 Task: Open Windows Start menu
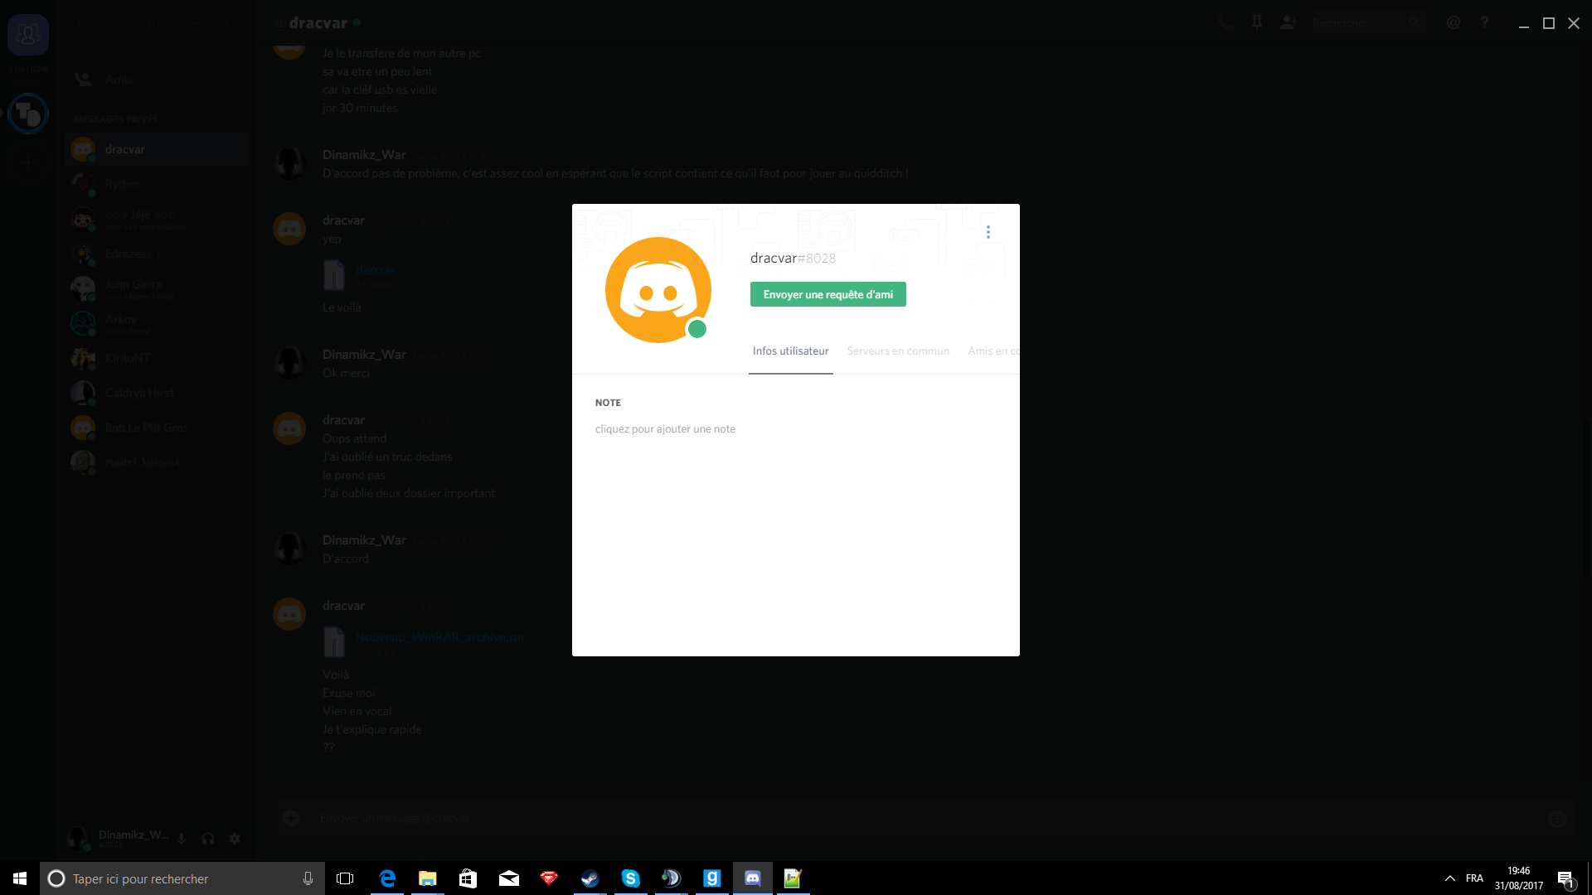tap(20, 878)
